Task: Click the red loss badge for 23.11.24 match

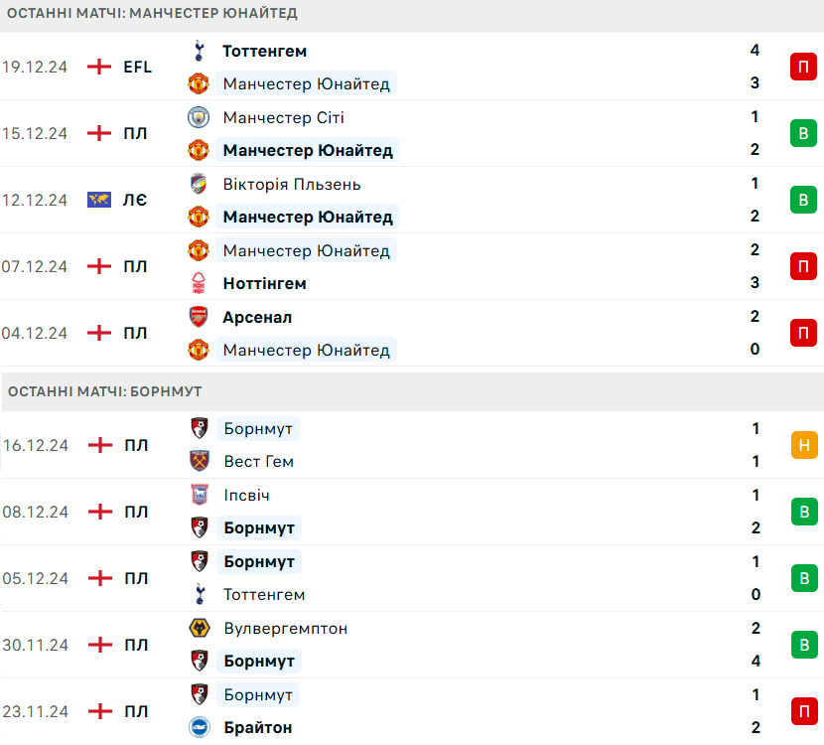Action: click(803, 711)
